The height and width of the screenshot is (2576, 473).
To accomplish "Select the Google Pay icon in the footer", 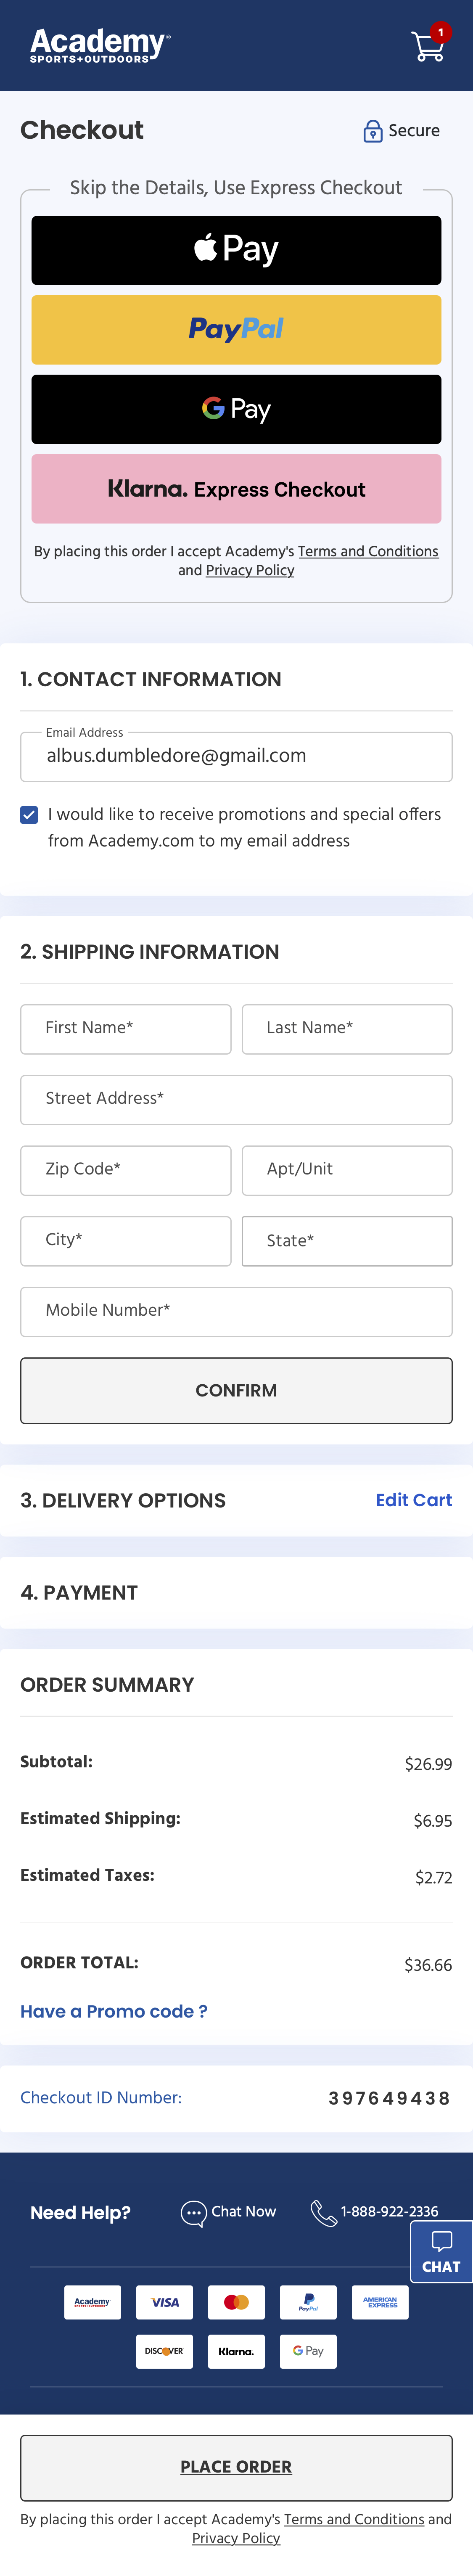I will 308,2351.
